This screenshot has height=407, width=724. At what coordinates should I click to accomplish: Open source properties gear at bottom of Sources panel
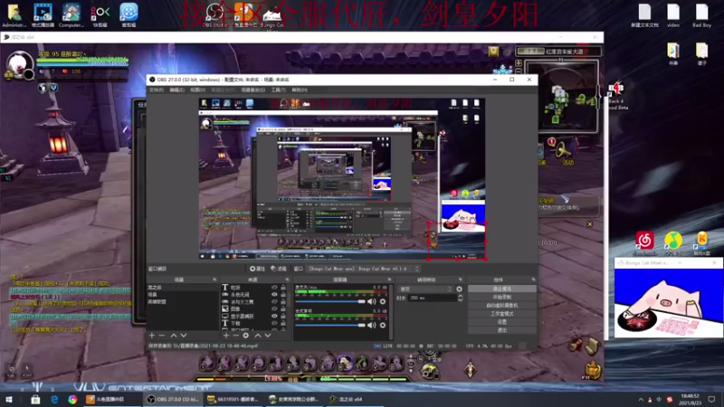245,336
